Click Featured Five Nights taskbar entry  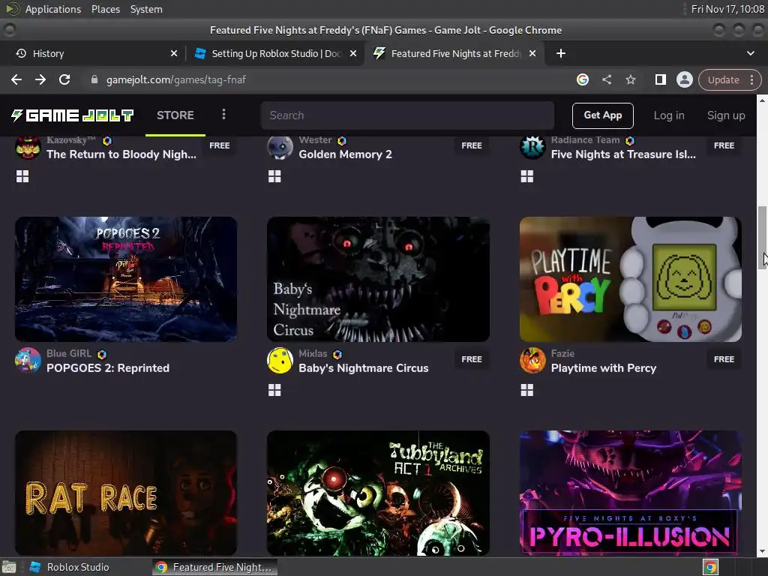[215, 567]
